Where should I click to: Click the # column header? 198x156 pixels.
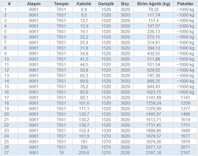(x=9, y=4)
